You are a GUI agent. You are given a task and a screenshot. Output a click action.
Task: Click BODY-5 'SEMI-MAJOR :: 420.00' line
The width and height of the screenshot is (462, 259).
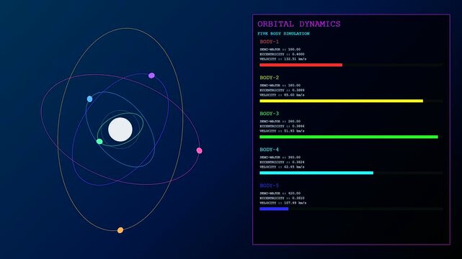(280, 193)
